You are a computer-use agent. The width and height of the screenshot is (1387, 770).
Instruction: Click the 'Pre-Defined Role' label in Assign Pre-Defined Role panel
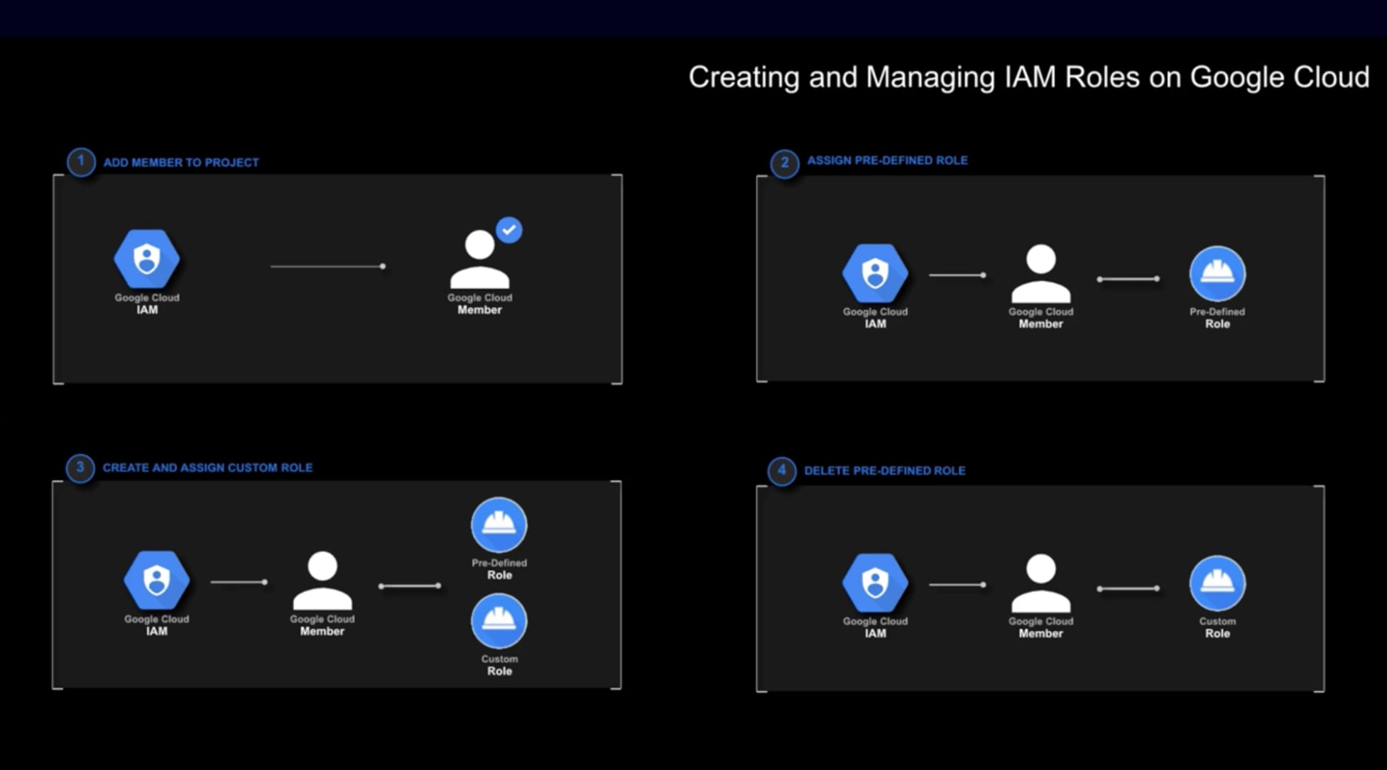tap(1217, 318)
